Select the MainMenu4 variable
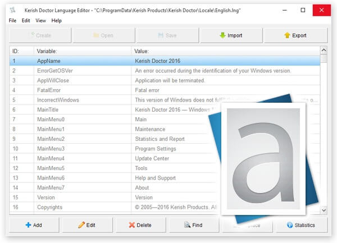 click(51, 158)
